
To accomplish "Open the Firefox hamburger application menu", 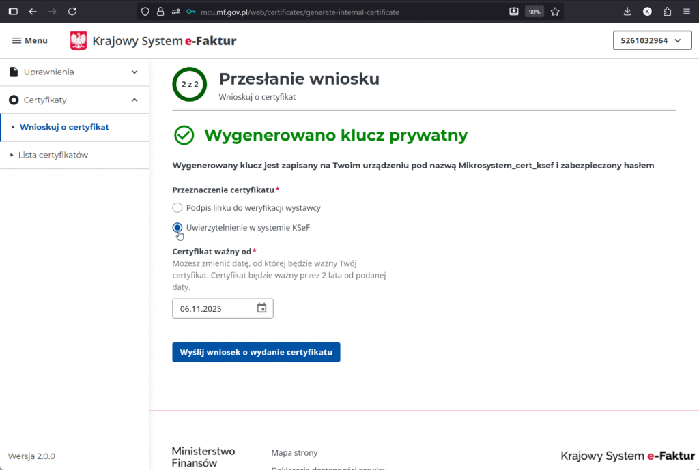I will [686, 12].
